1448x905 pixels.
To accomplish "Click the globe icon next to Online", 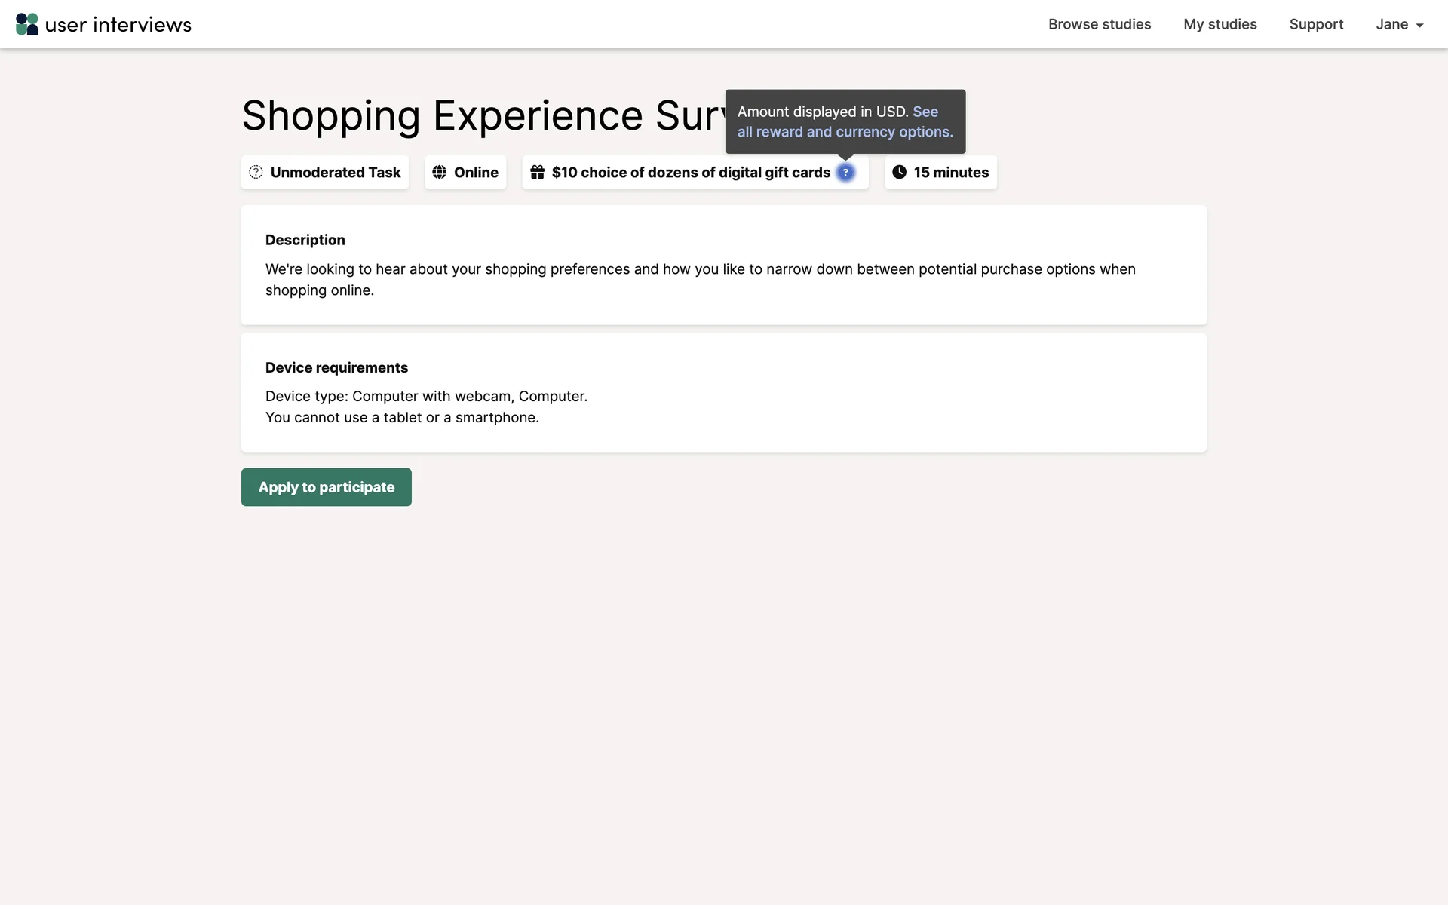I will pos(439,173).
